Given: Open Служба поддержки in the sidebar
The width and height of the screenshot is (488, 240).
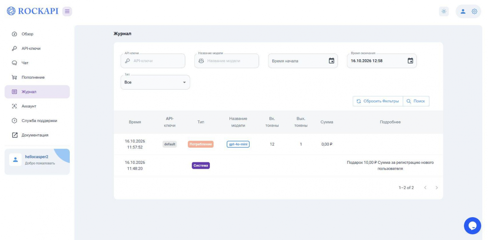Looking at the screenshot, I should coord(37,121).
